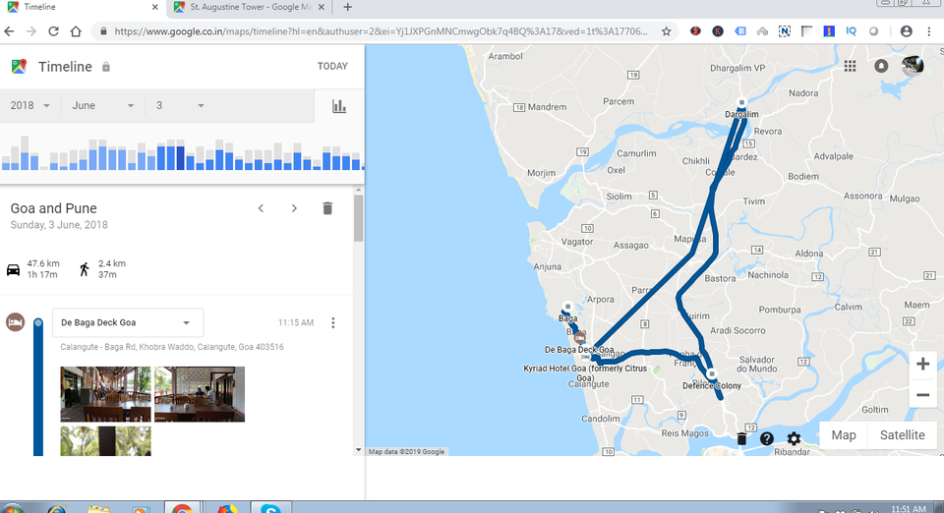Image resolution: width=944 pixels, height=513 pixels.
Task: Open the 2018 year dropdown
Action: [x=29, y=106]
